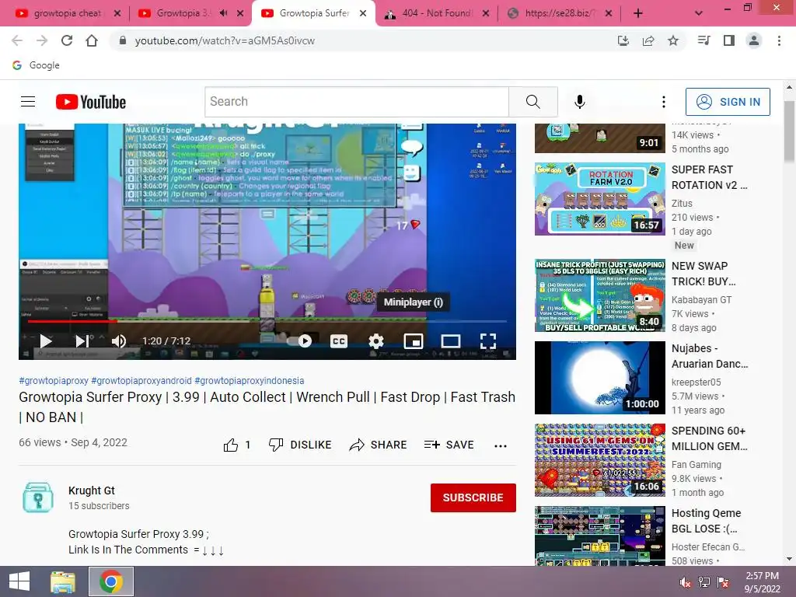Start voice search with microphone icon

click(580, 102)
